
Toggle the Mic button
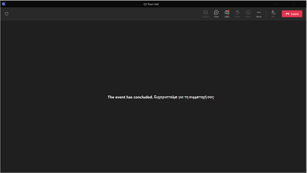[273, 14]
